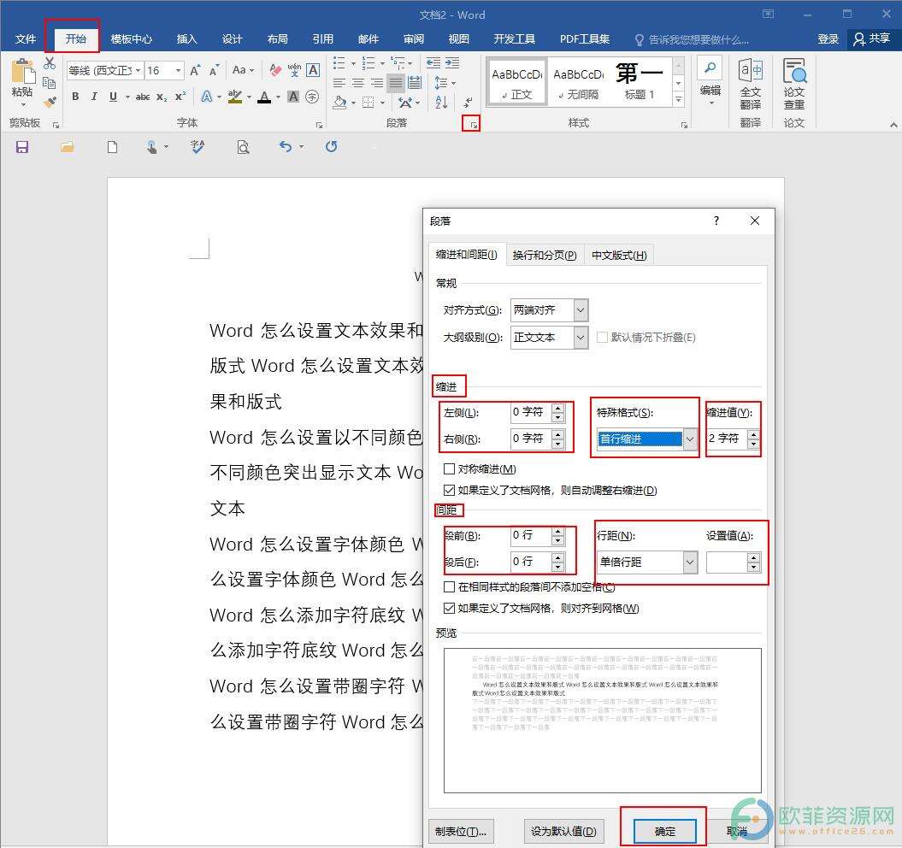Click the Enclose Characters circled icon
This screenshot has width=902, height=848.
coord(312,97)
